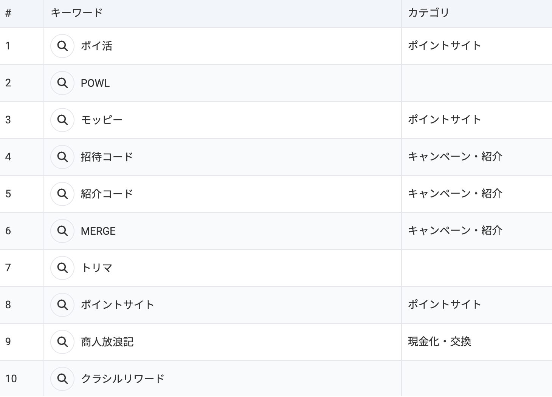This screenshot has width=552, height=397.
Task: Select the # column header
Action: tap(8, 13)
